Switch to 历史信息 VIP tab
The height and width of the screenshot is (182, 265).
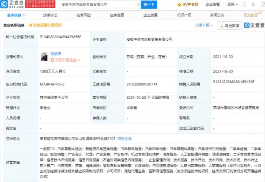tap(252, 15)
